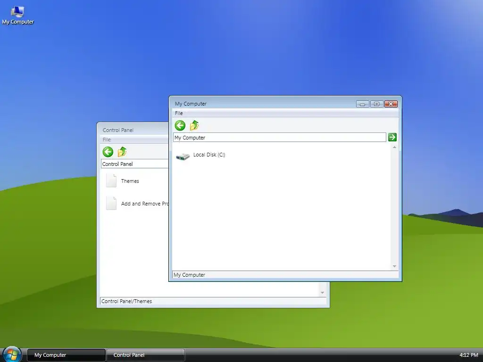Switch to My Computer taskbar button
This screenshot has width=483, height=362.
click(67, 355)
